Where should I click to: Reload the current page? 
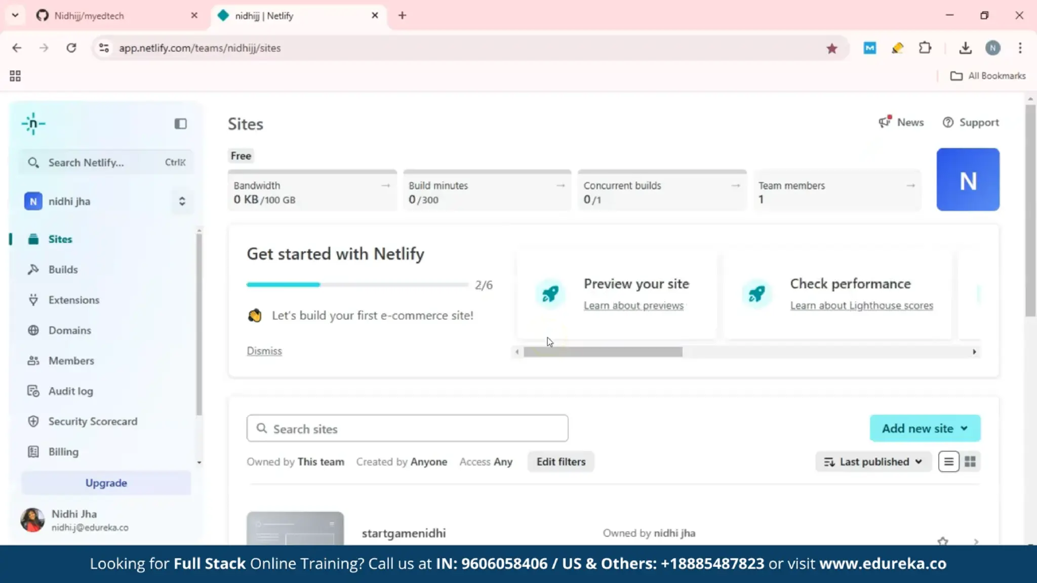click(71, 48)
